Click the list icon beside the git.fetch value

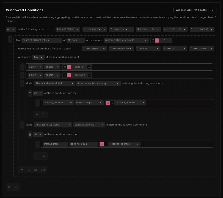tap(65, 67)
